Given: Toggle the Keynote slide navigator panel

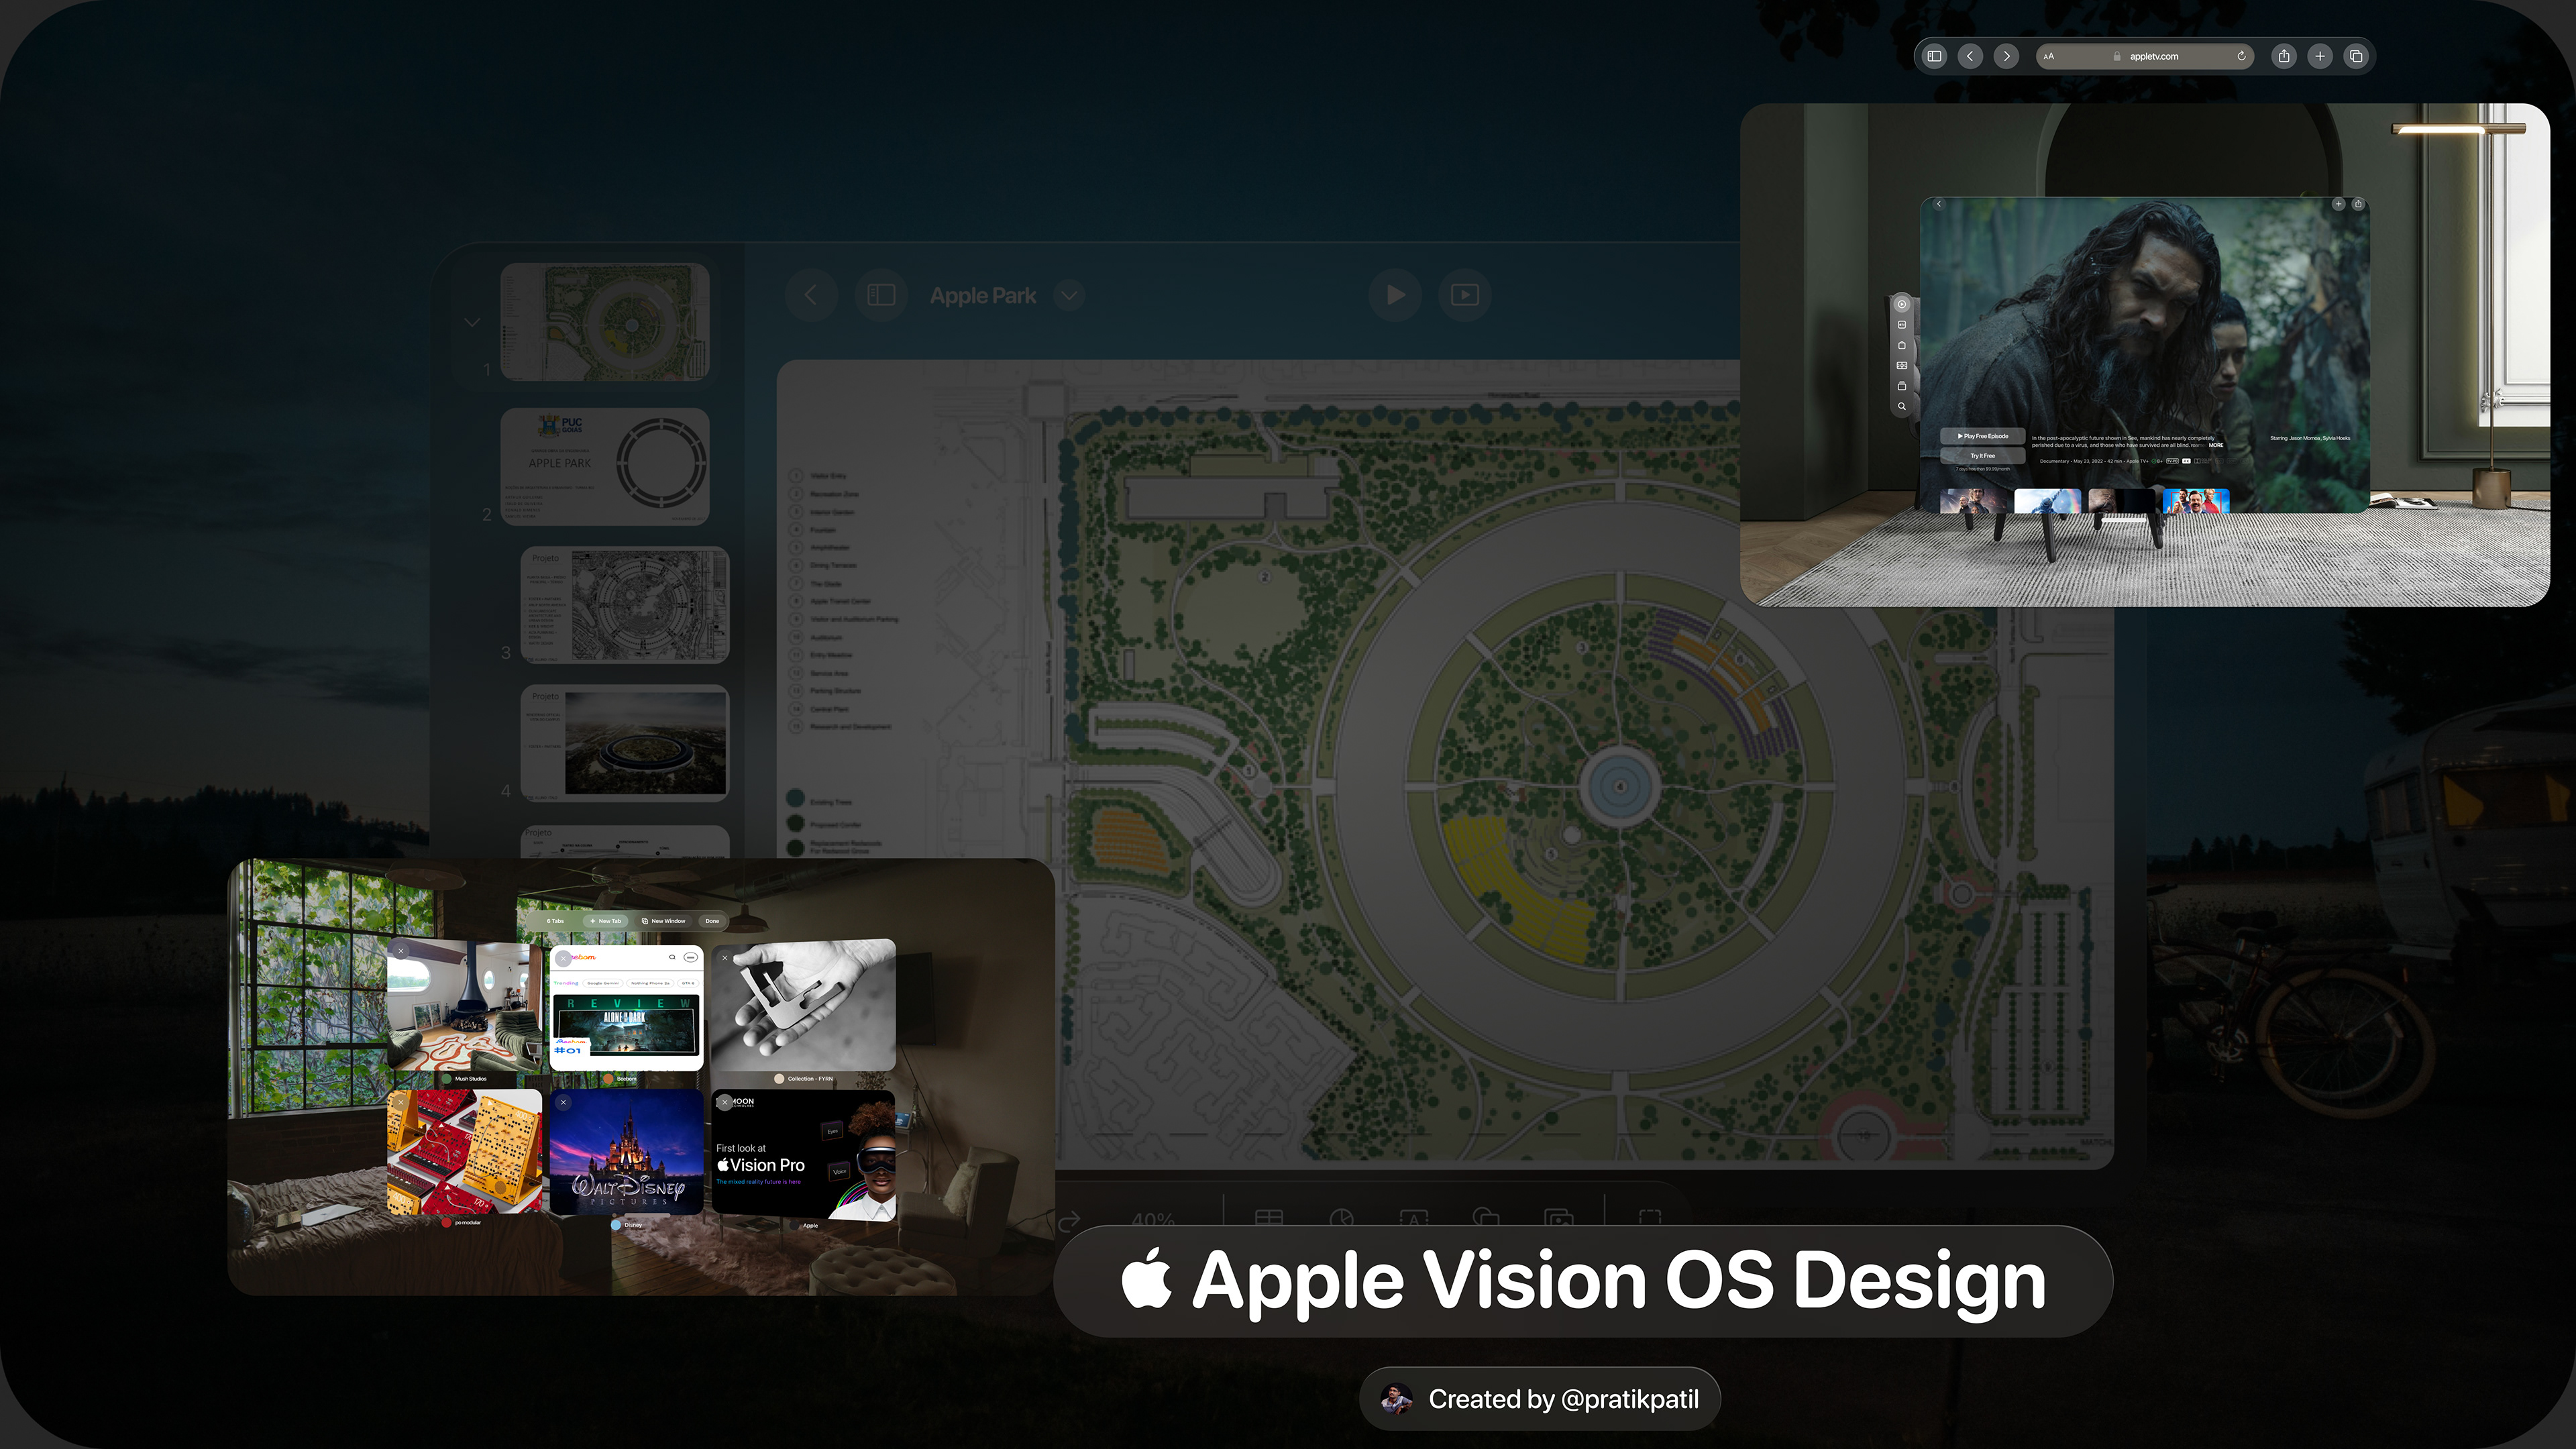Looking at the screenshot, I should coord(881,295).
